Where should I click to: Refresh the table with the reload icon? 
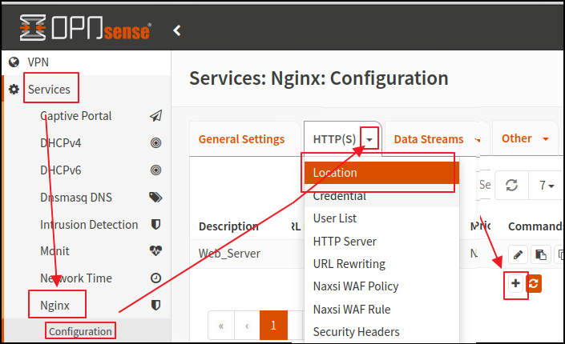coord(511,186)
